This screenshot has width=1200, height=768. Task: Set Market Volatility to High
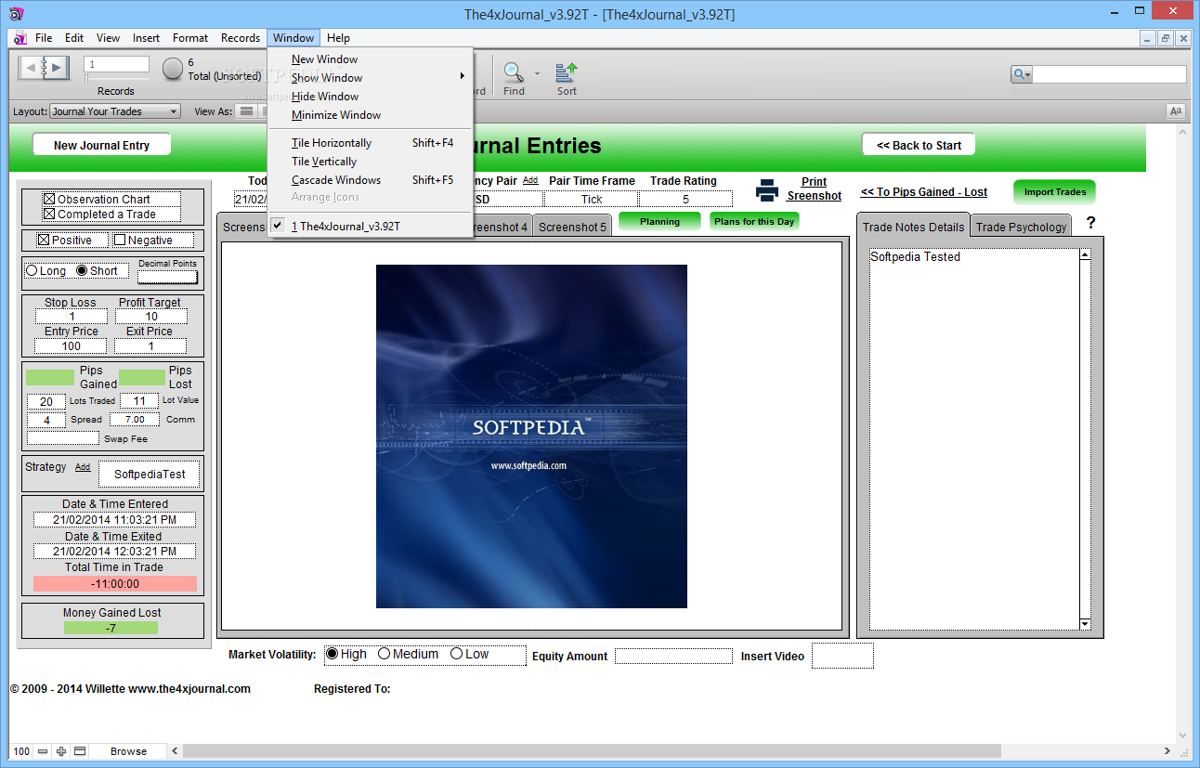pyautogui.click(x=332, y=654)
